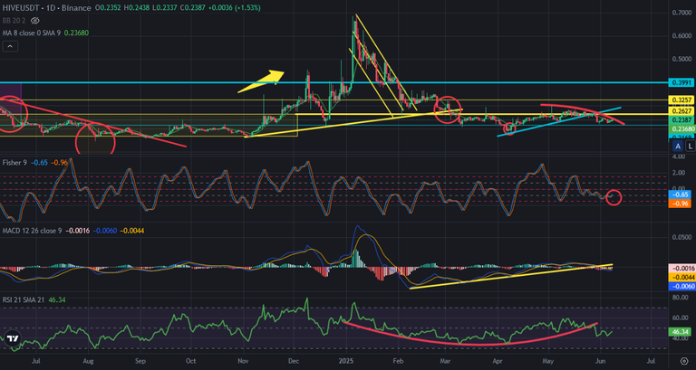The width and height of the screenshot is (696, 370).
Task: Click the Nov label on time axis
Action: (x=243, y=361)
